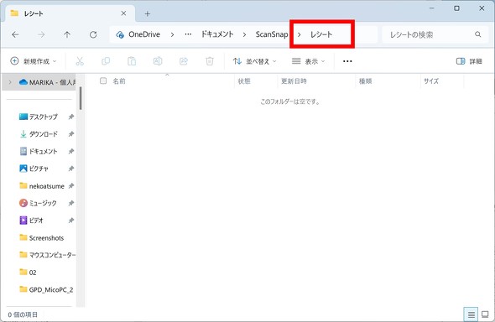The height and width of the screenshot is (322, 495).
Task: Show hidden path with ellipsis in address bar
Action: pos(188,34)
